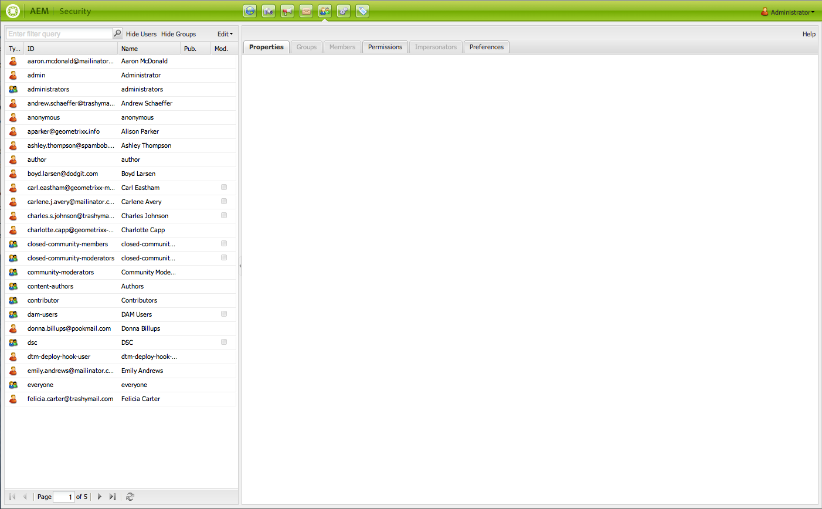Click the group icon for contributor row

[x=13, y=300]
